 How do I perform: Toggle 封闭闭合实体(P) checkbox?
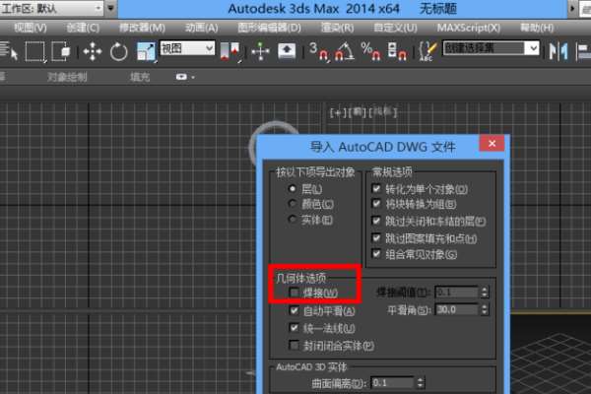click(294, 345)
